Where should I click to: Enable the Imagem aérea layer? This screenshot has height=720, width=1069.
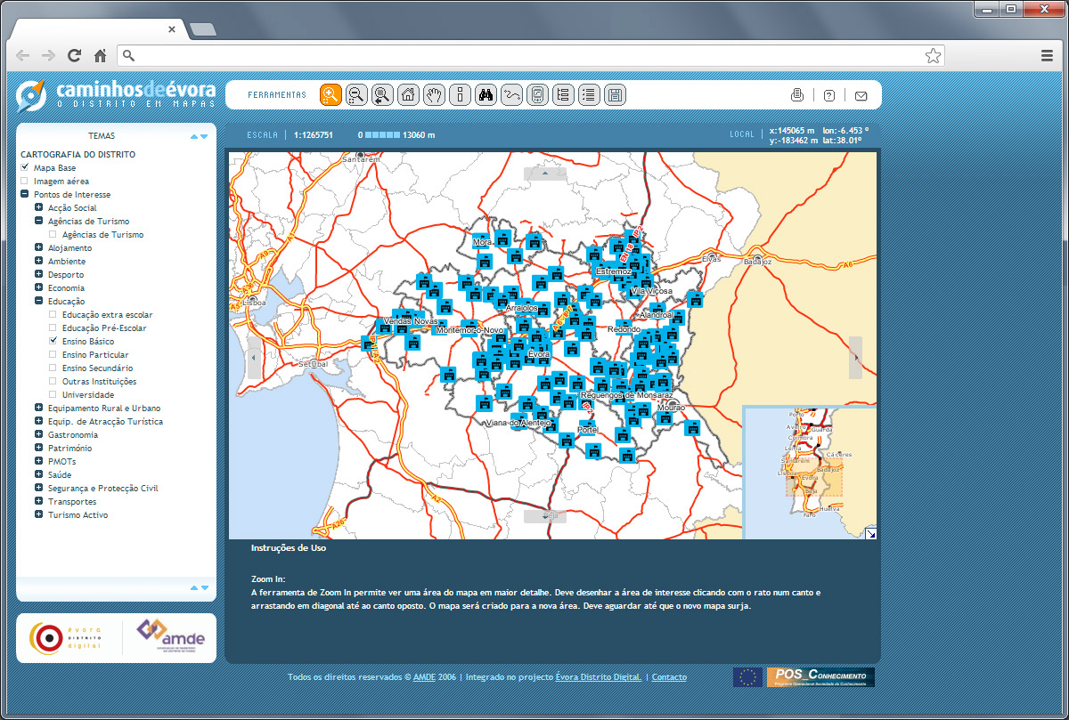(x=25, y=181)
